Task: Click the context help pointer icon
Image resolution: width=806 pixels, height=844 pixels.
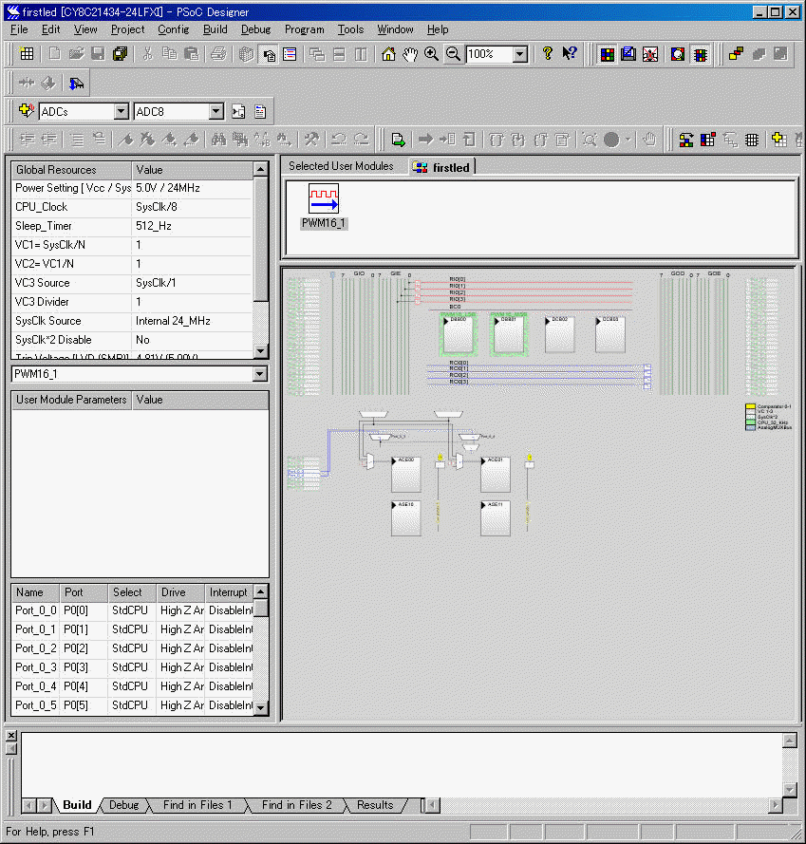Action: (570, 54)
